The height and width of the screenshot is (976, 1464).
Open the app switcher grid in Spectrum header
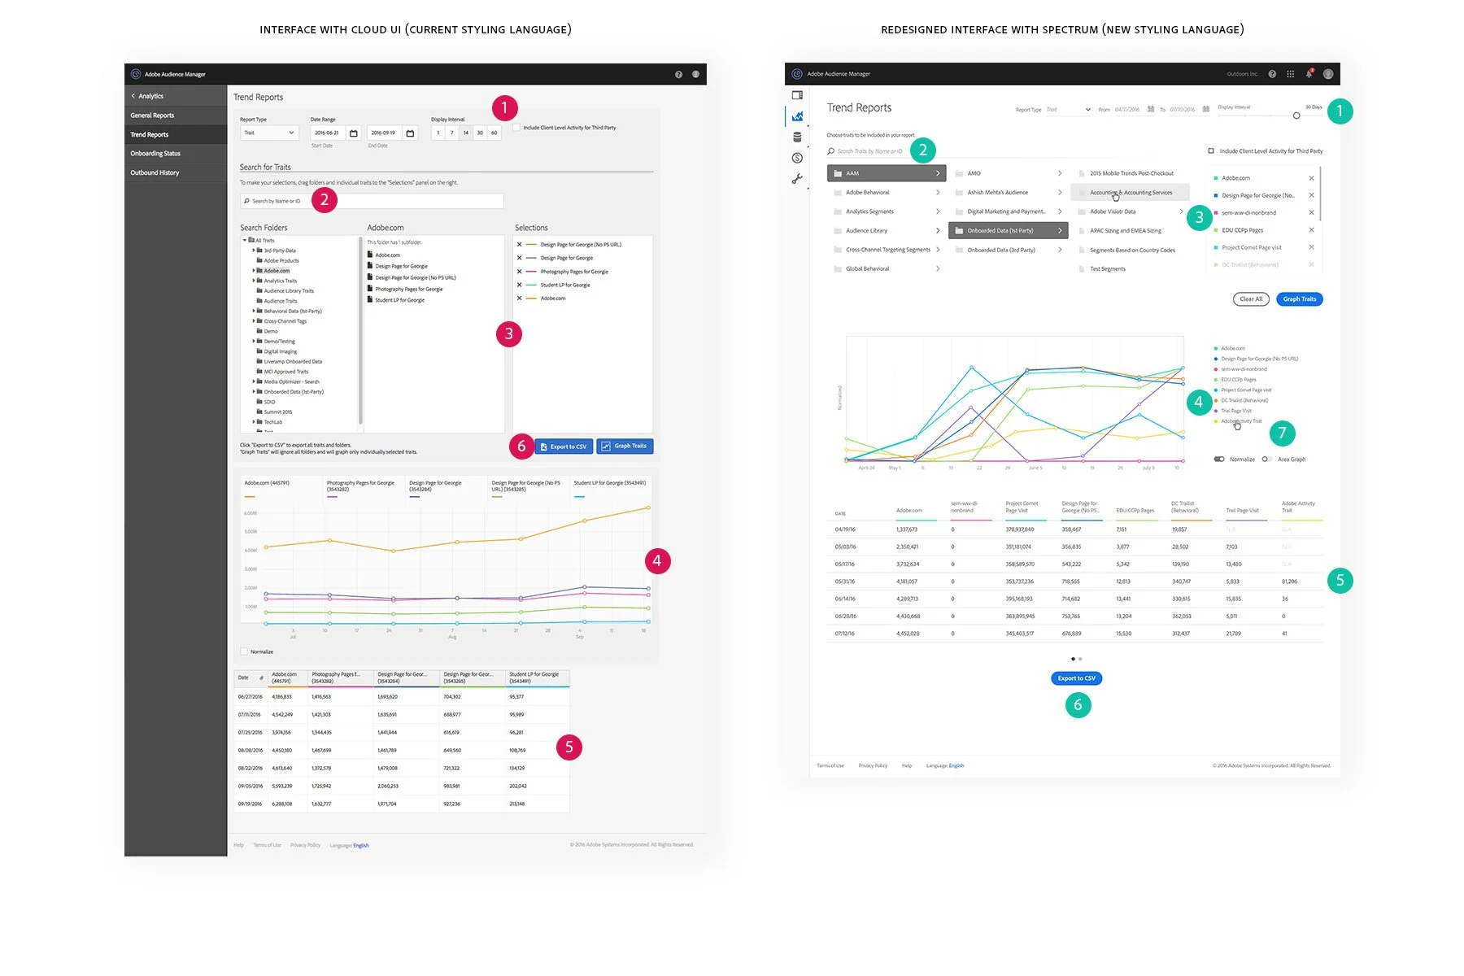[x=1291, y=74]
